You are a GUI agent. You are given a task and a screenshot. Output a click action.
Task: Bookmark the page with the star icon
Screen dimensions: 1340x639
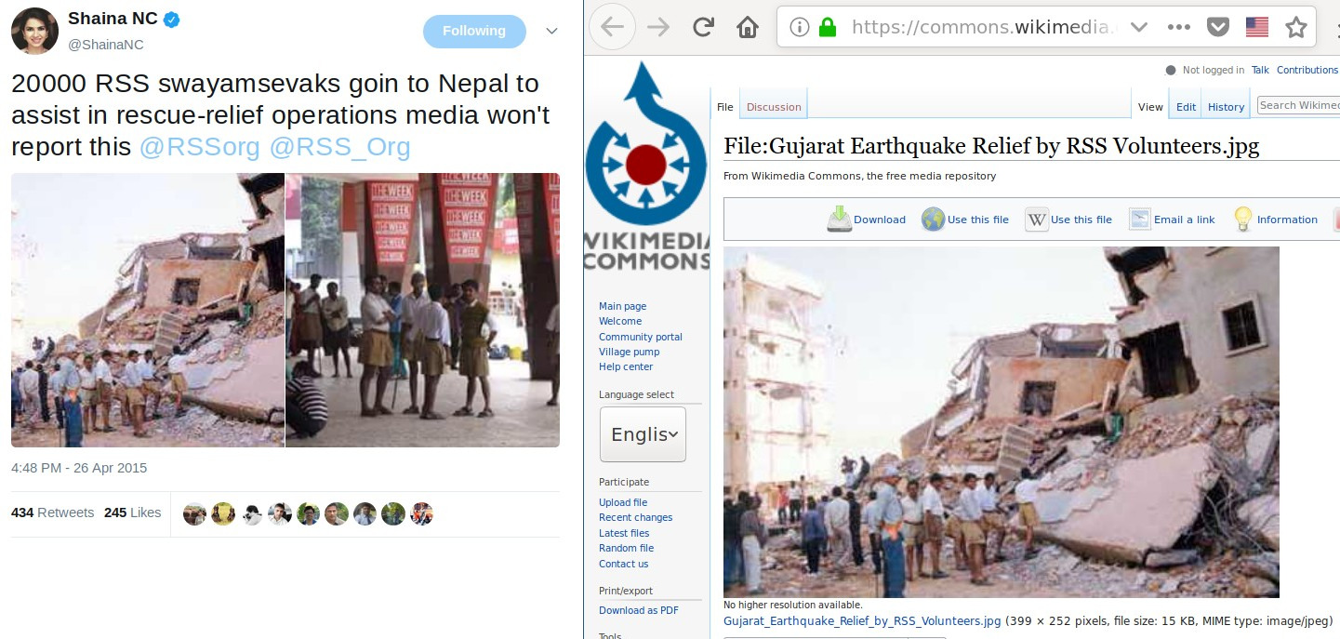click(1296, 27)
